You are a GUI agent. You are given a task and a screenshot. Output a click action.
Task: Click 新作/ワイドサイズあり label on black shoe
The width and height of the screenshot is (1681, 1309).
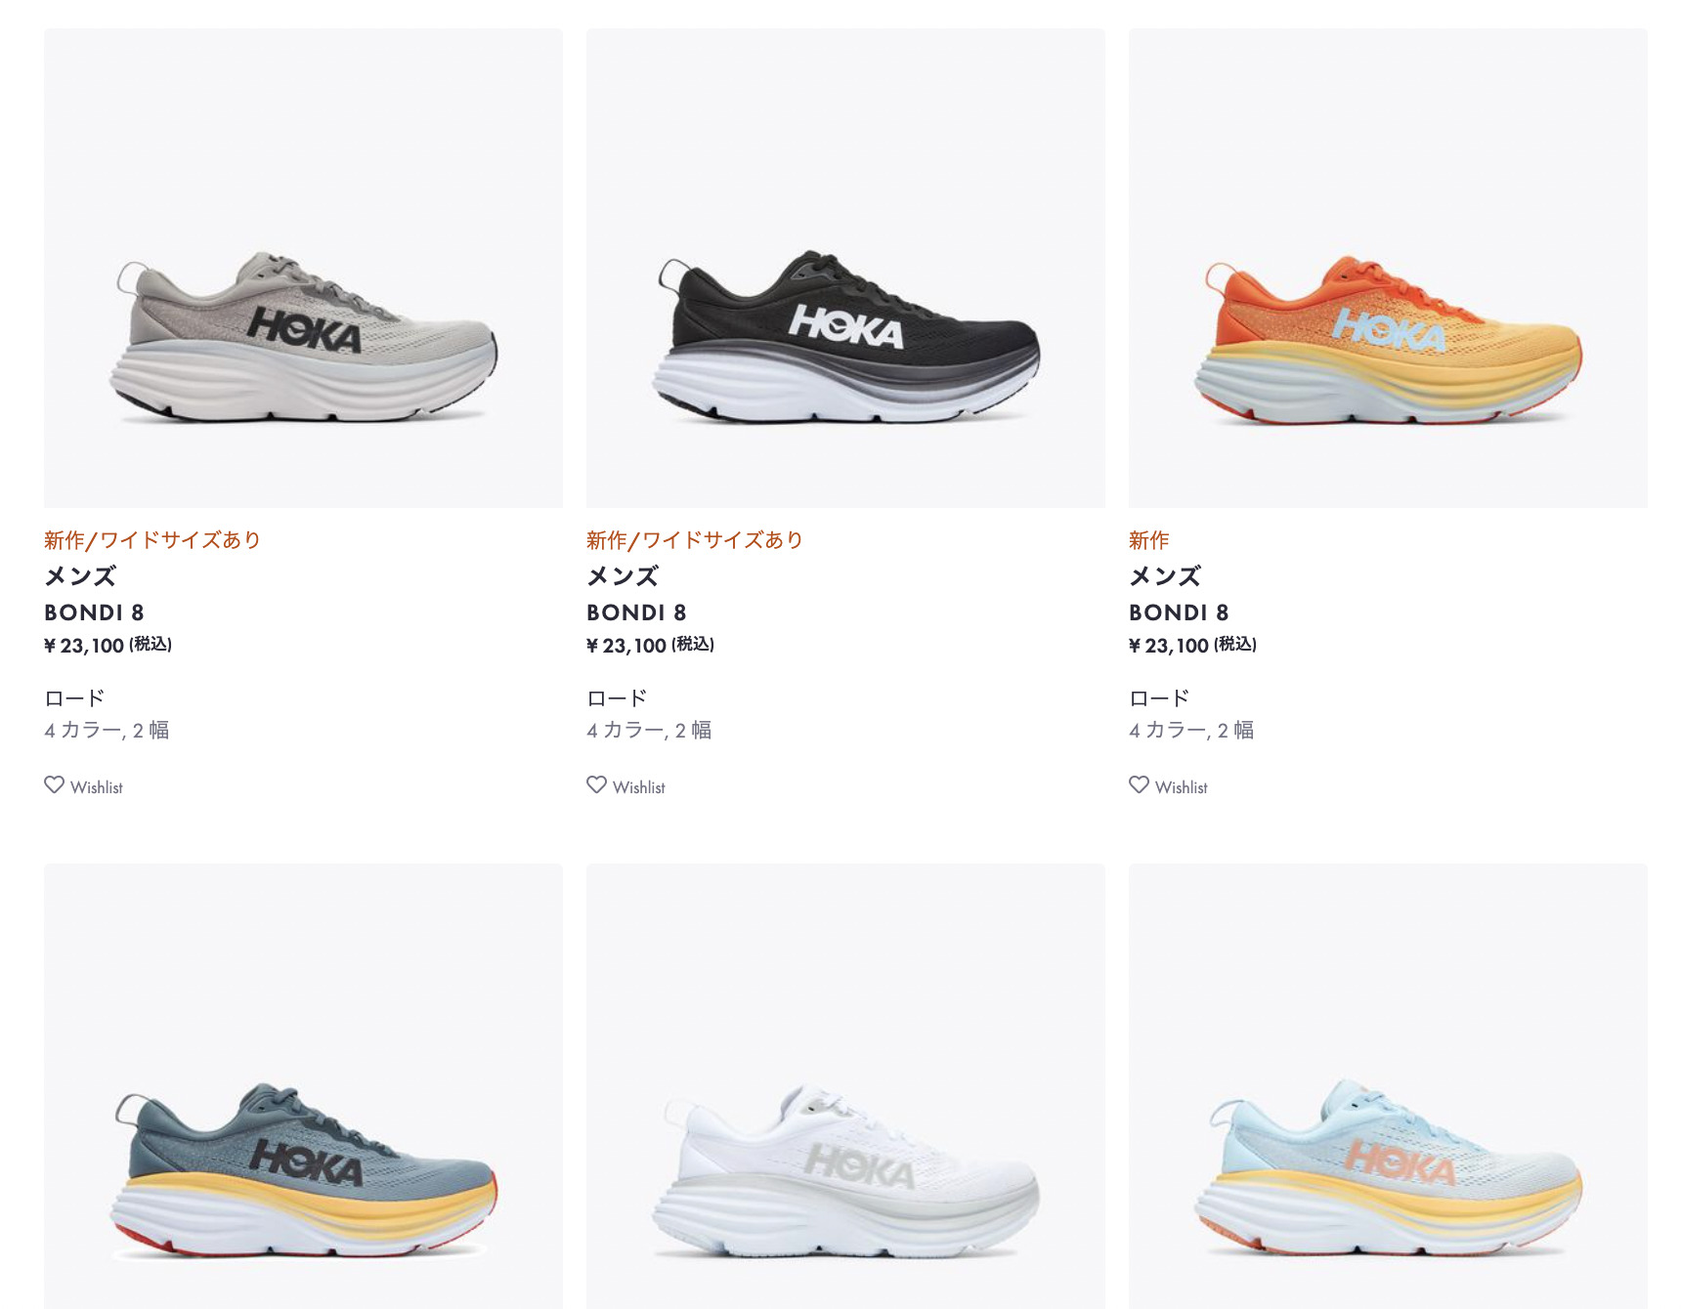(x=695, y=540)
